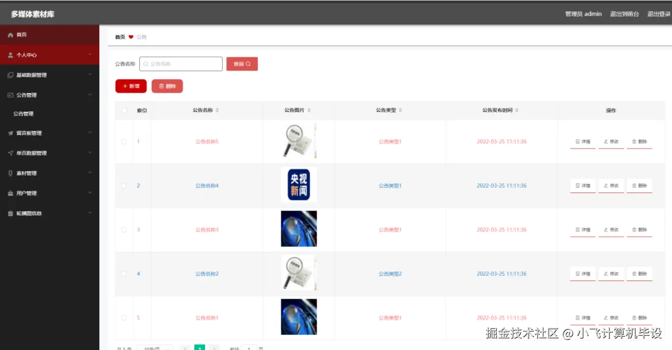Click the icon beside 用户管理
The width and height of the screenshot is (672, 350).
10,194
